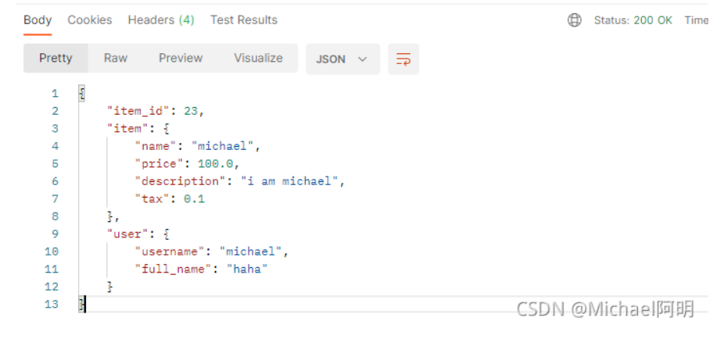Click the "username" key on line 10
The image size is (724, 364).
[170, 252]
